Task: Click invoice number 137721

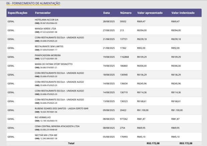Action: [125, 39]
